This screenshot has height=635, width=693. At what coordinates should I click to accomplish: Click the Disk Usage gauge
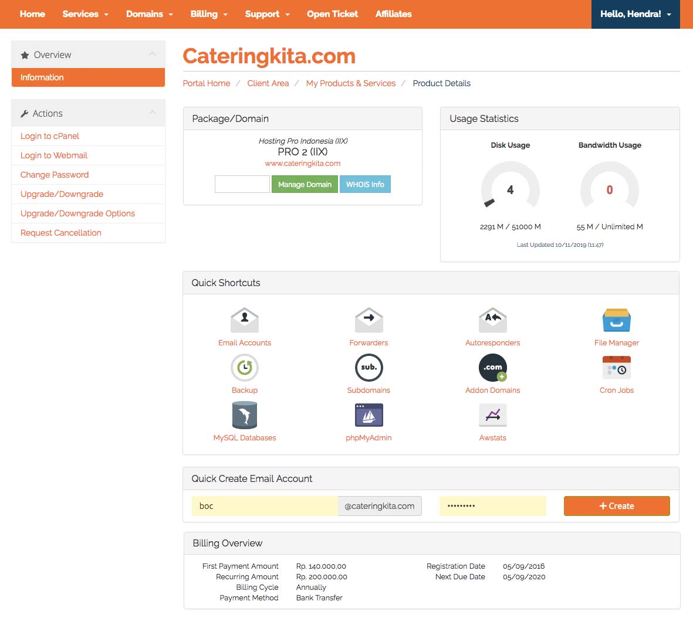tap(510, 185)
